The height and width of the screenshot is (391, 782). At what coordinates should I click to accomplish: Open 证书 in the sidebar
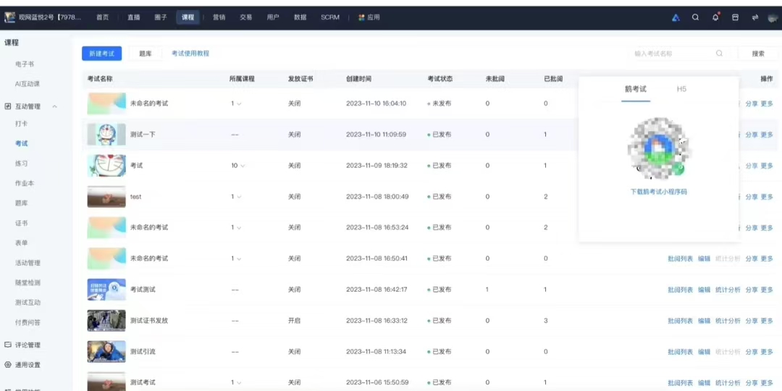pyautogui.click(x=22, y=223)
